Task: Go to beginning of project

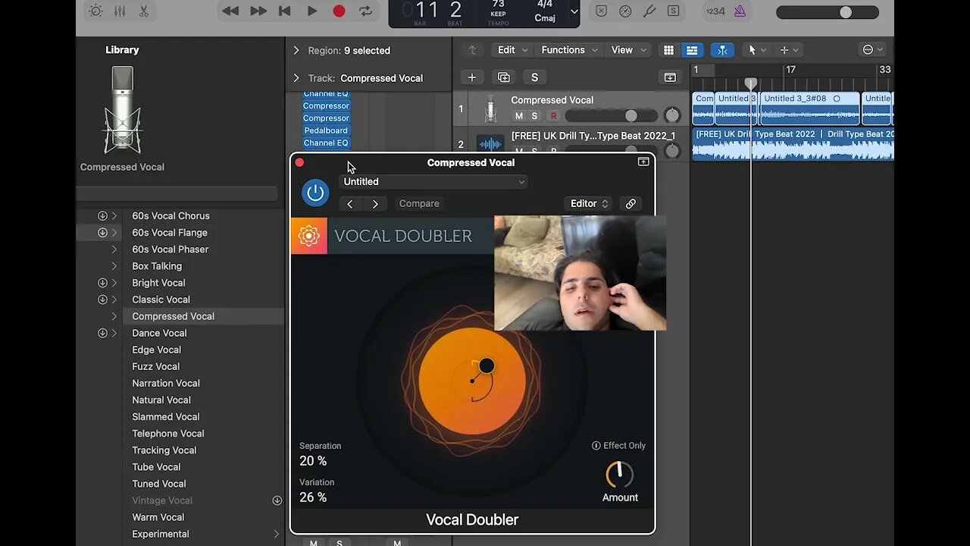Action: pyautogui.click(x=285, y=11)
